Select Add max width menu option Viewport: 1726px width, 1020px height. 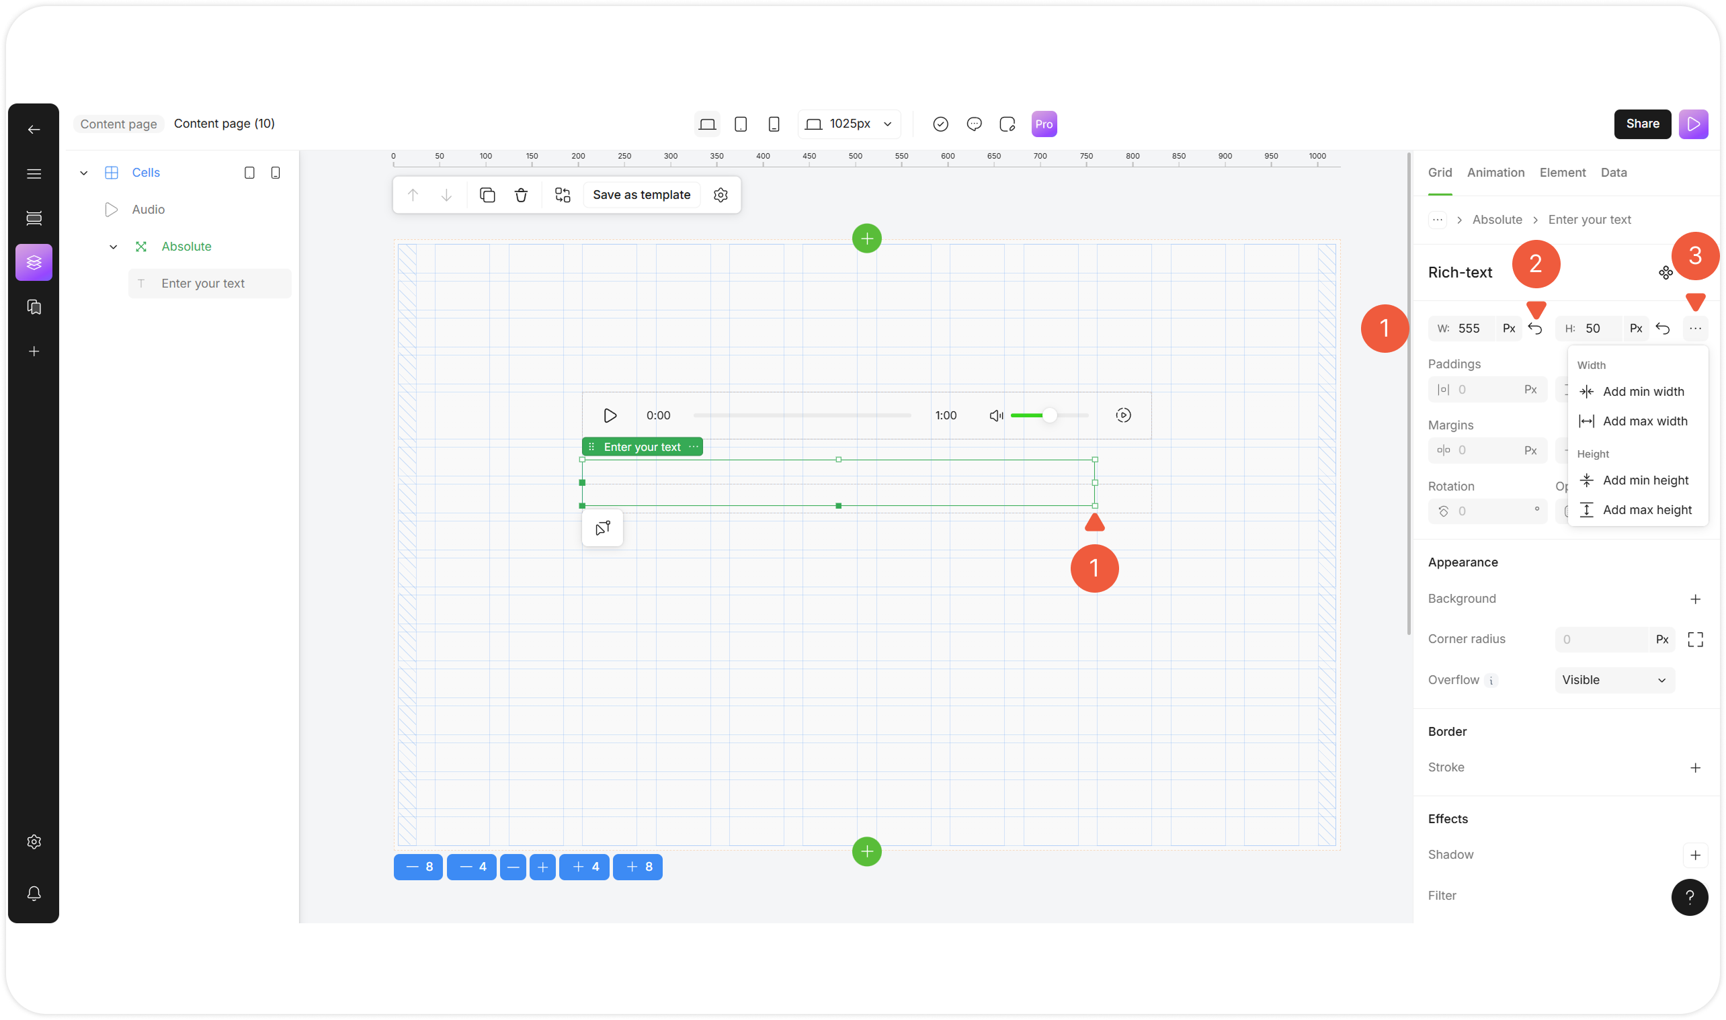click(1644, 421)
